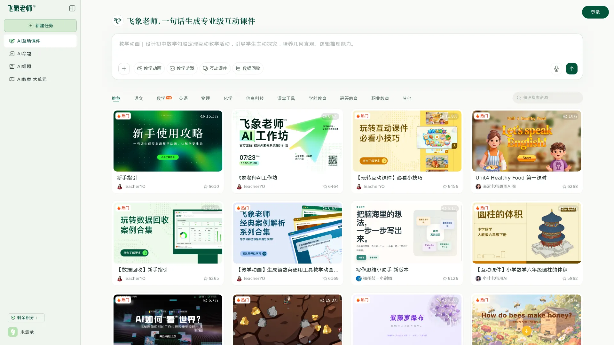This screenshot has height=345, width=614.
Task: Open the 玩转互动课件必看小技巧 thumbnail
Action: 407,141
